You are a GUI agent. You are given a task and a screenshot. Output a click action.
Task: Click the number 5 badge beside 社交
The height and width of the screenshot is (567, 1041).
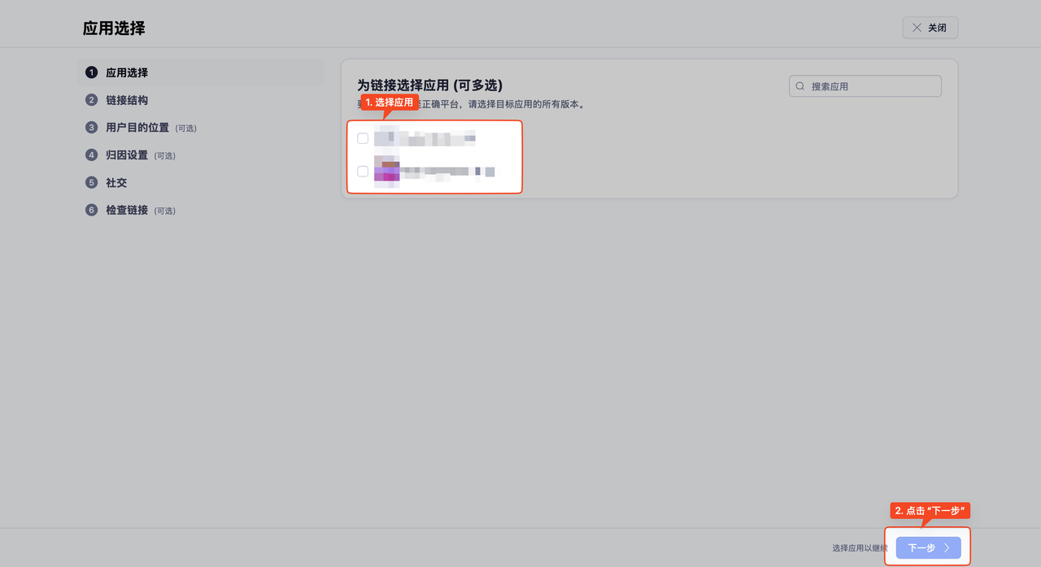(x=91, y=183)
